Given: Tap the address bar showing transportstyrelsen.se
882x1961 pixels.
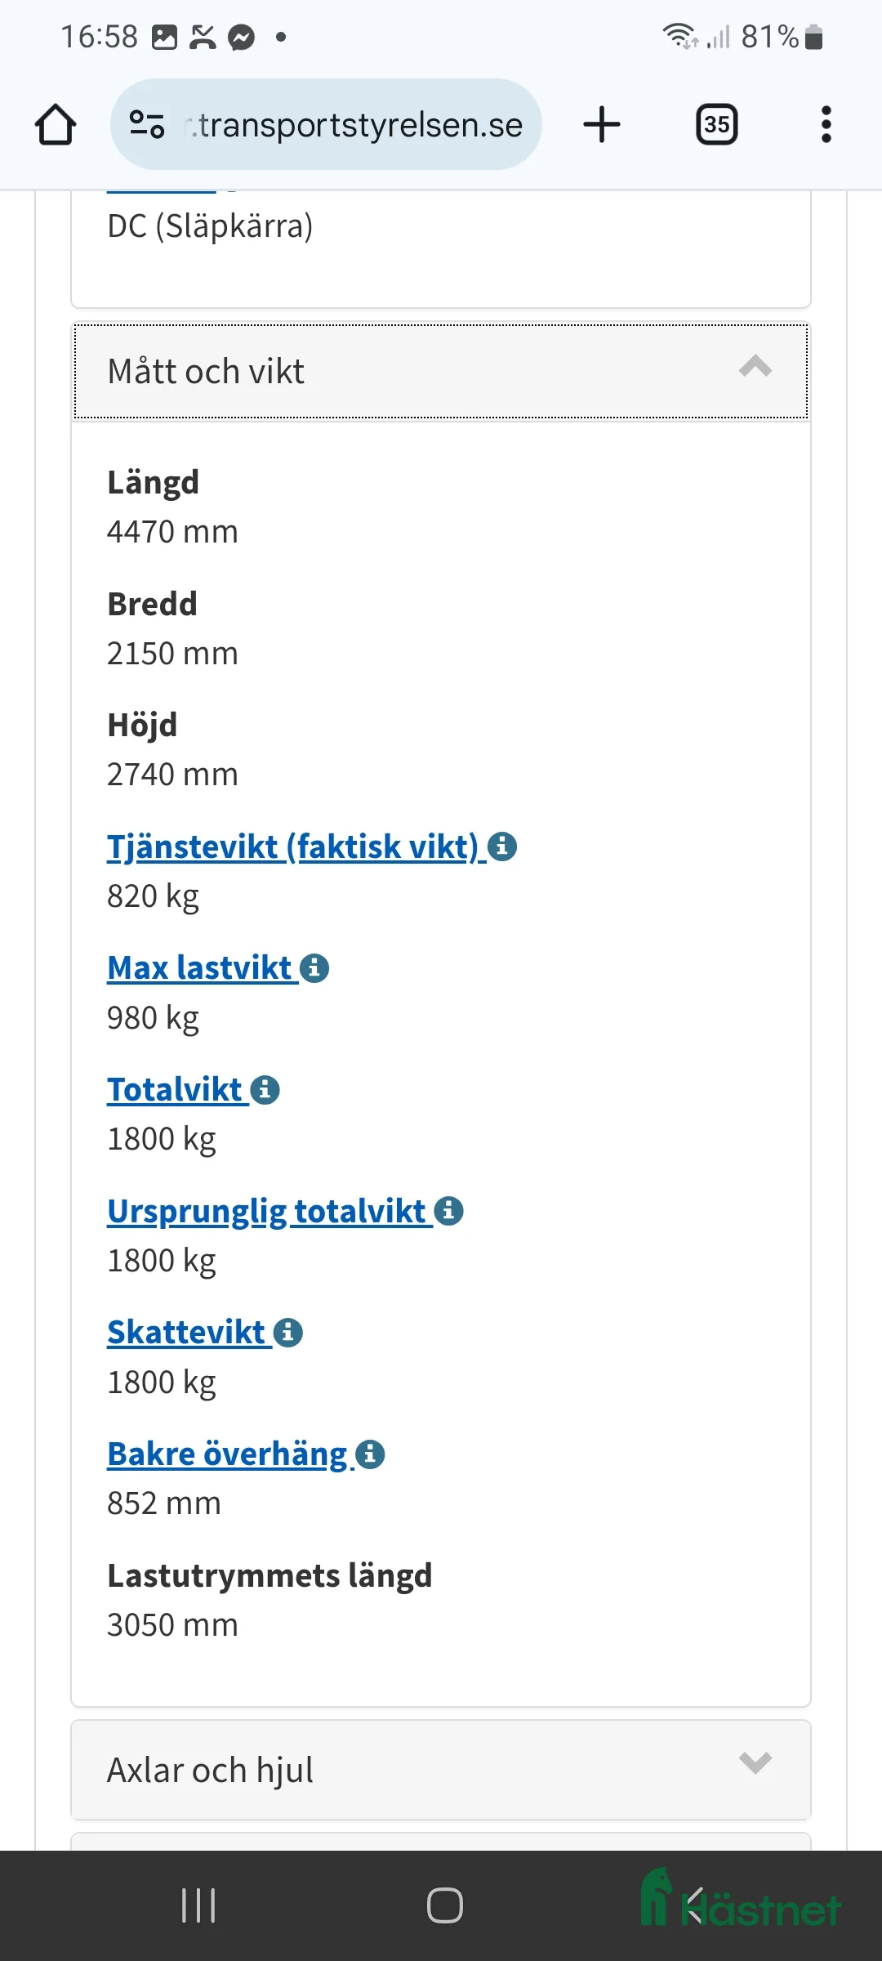Looking at the screenshot, I should click(x=351, y=124).
